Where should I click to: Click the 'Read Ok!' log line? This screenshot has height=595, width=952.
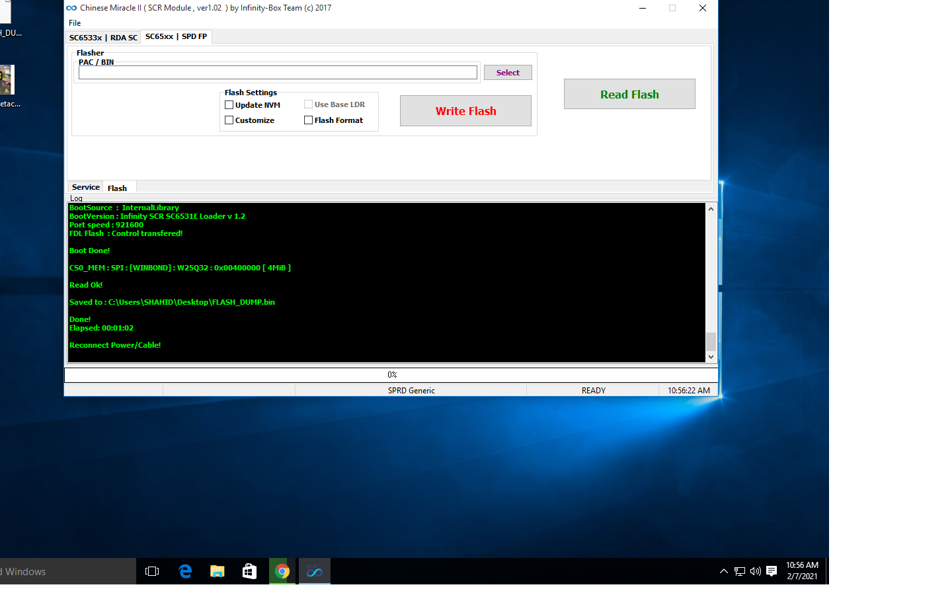click(86, 285)
